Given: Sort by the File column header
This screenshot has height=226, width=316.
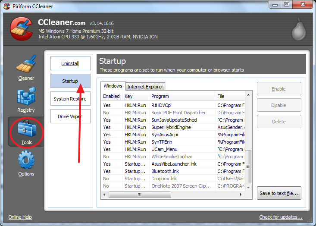Looking at the screenshot, I should tap(230, 96).
